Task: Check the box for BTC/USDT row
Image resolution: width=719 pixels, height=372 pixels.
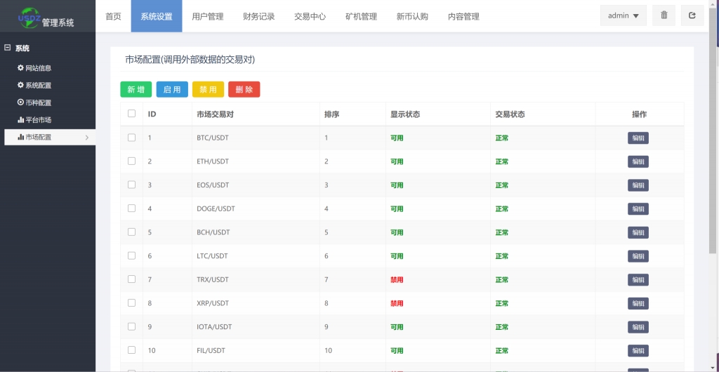Action: (x=131, y=138)
